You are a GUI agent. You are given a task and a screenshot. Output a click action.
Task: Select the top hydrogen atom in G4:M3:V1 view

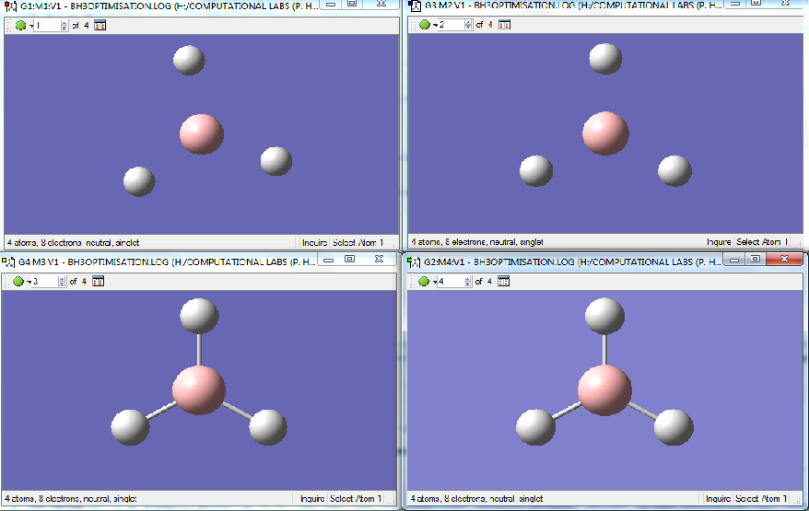199,315
